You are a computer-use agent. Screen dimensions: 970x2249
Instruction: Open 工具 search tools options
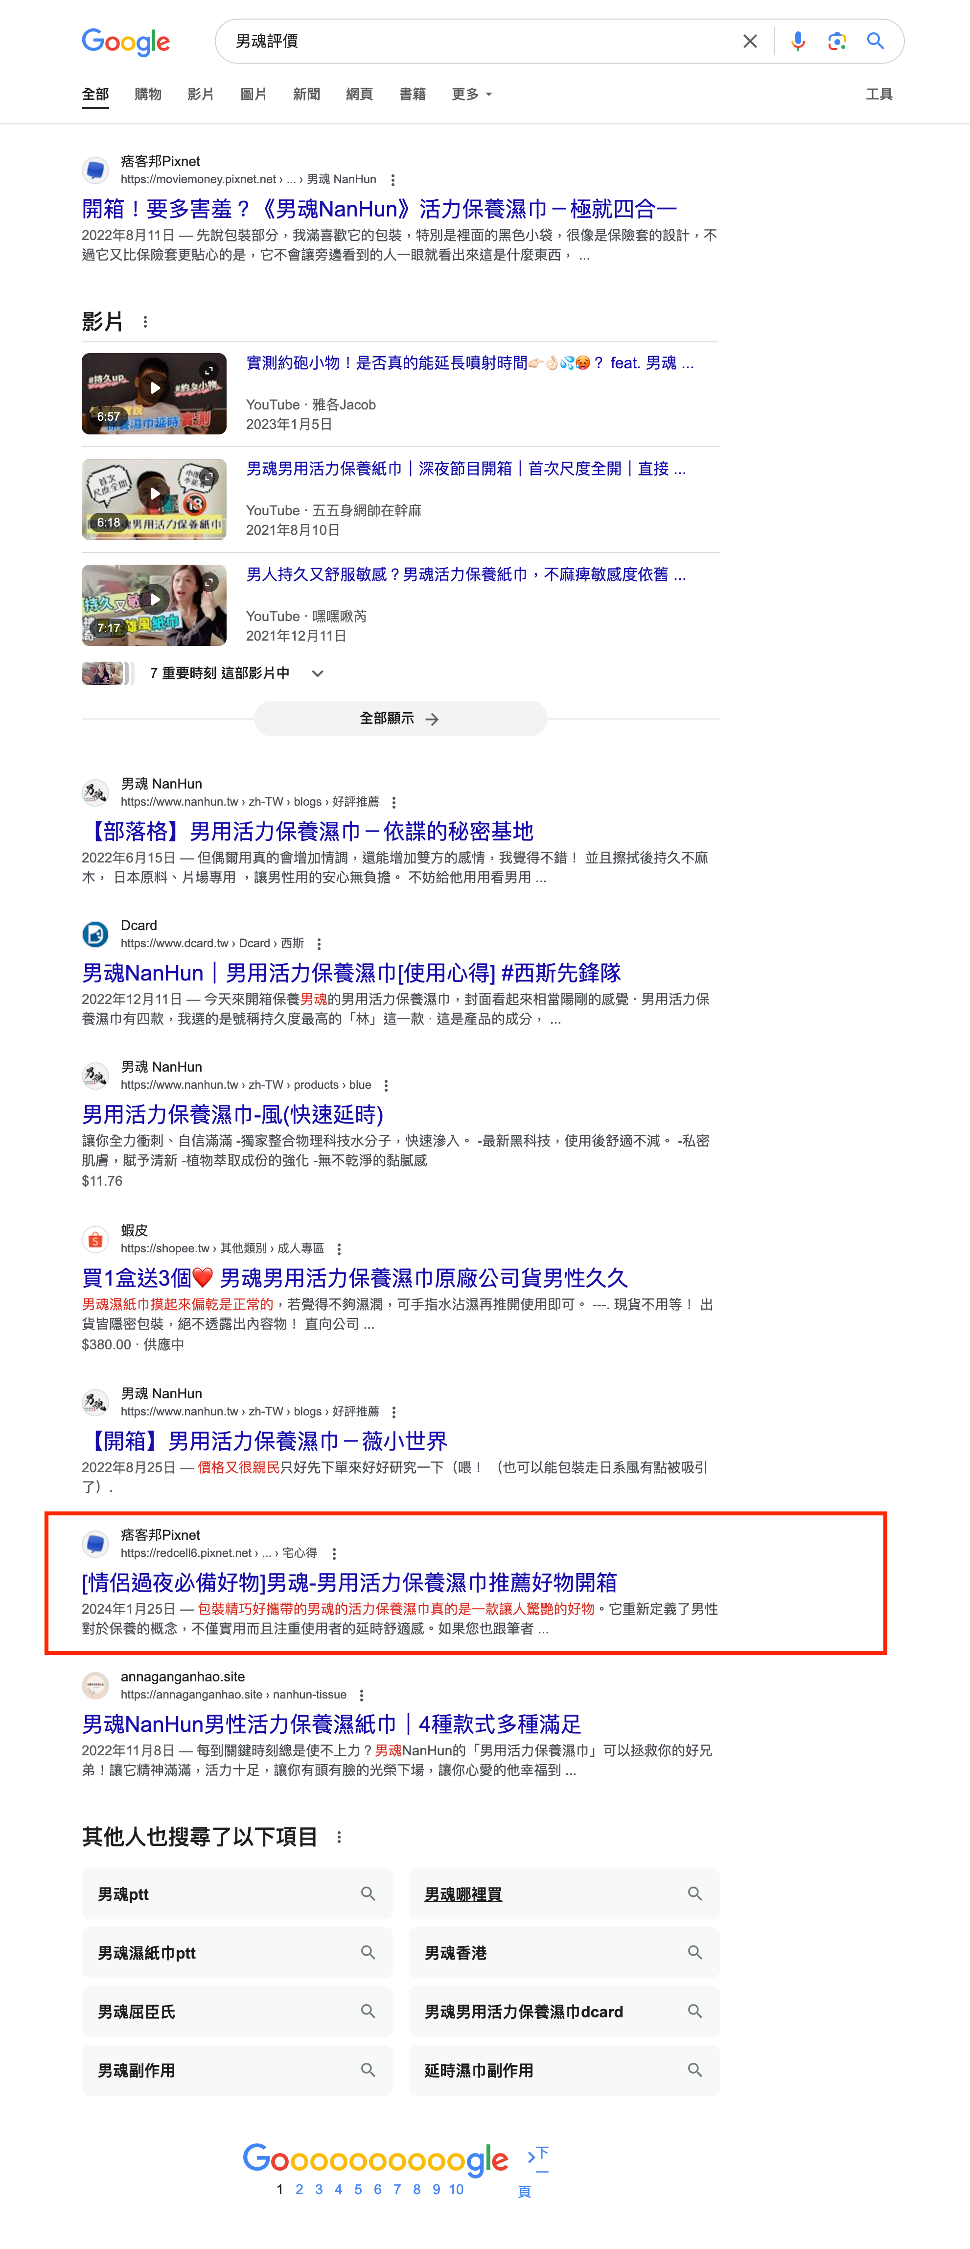click(x=878, y=95)
